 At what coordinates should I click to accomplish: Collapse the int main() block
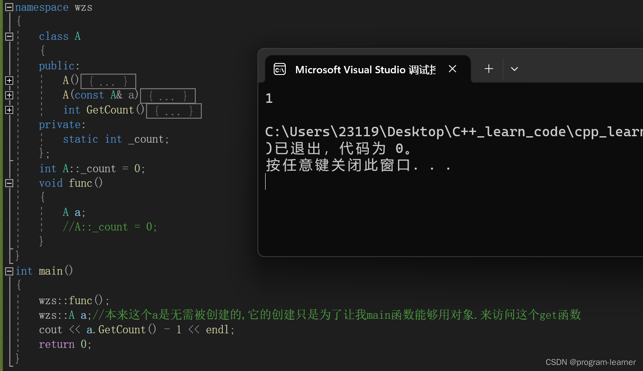coord(9,271)
